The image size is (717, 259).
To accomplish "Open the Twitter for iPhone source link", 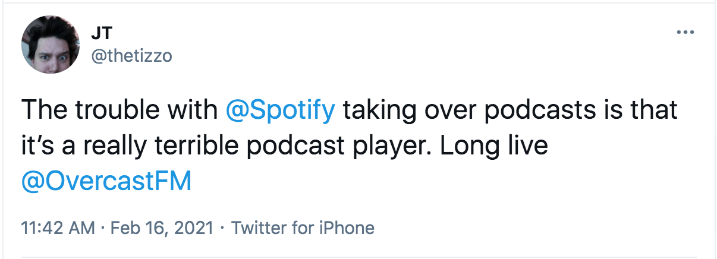I will point(303,228).
